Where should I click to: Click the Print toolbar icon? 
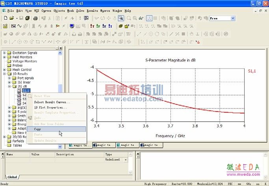click(x=35, y=18)
